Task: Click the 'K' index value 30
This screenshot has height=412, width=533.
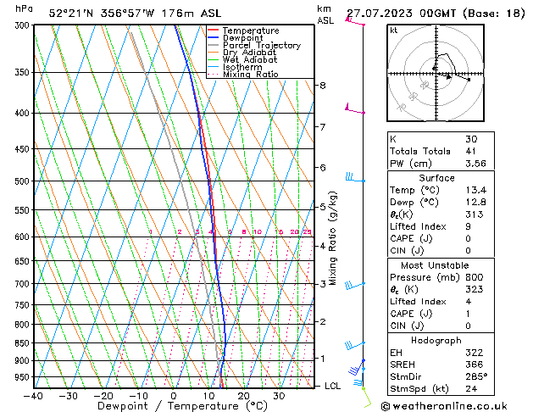Action: [x=471, y=139]
